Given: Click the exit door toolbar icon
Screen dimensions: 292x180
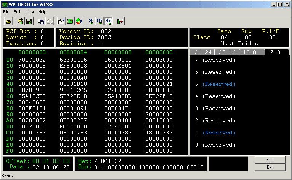Looking at the screenshot, I should (120, 21).
